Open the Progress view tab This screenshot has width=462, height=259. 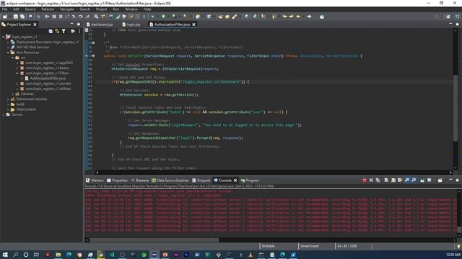point(250,181)
